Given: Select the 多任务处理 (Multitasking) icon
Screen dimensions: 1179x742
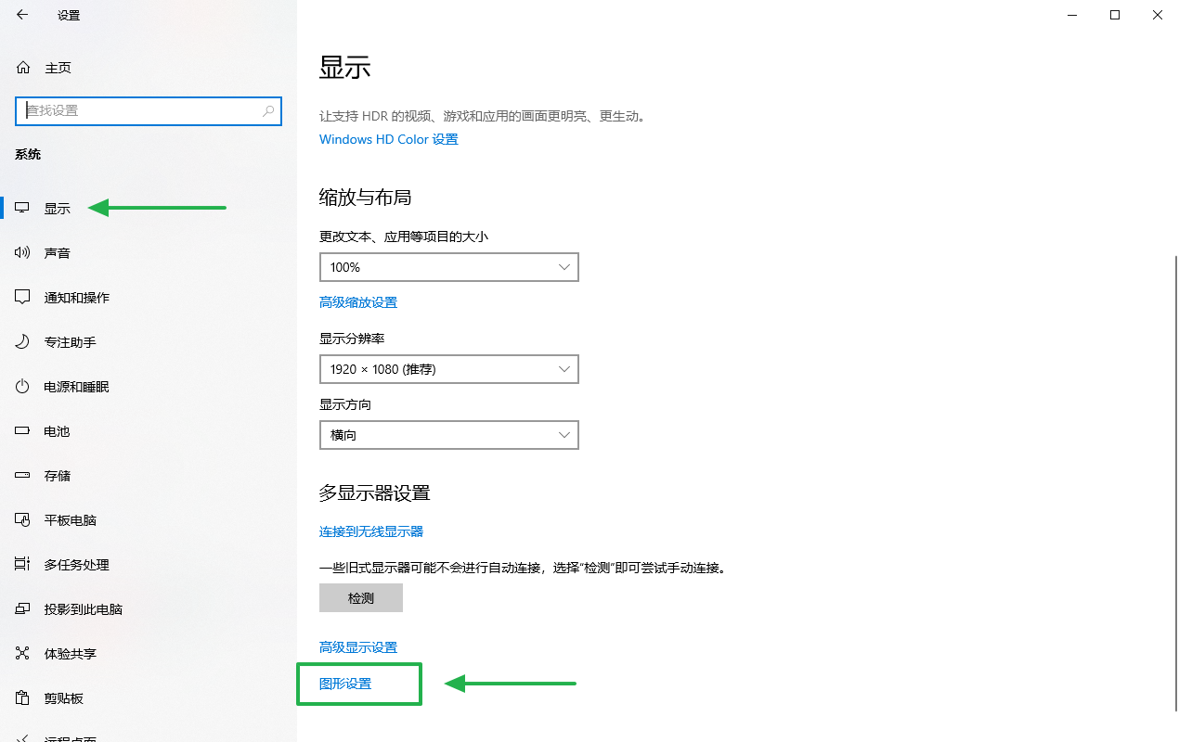Looking at the screenshot, I should (x=21, y=564).
